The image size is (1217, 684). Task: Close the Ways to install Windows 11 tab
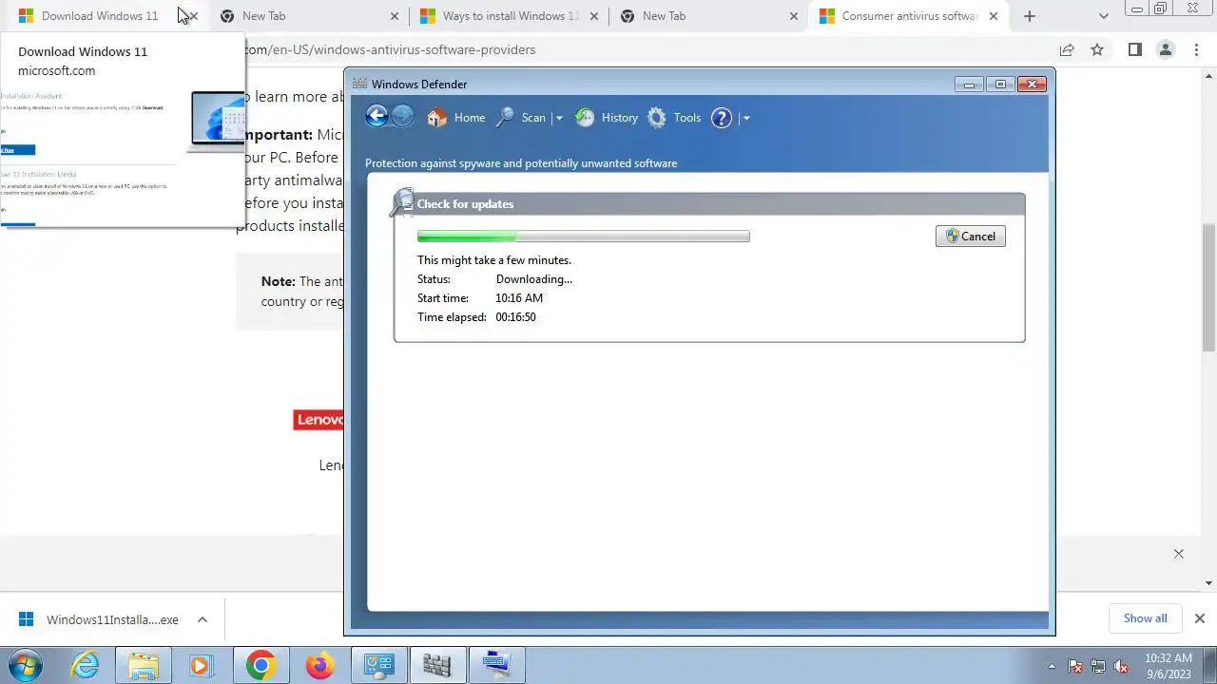point(593,16)
